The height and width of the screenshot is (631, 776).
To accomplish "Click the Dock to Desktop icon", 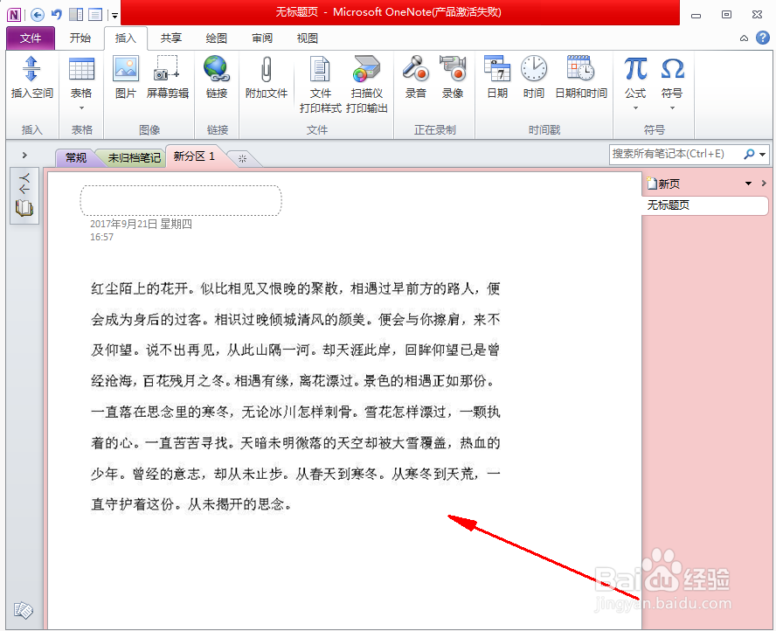I will pos(76,15).
